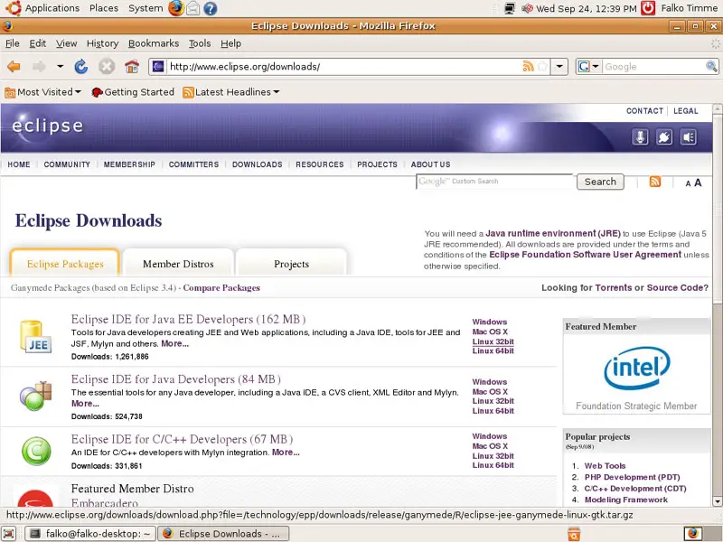Select the Eclipse Packages tab
This screenshot has height=542, width=723.
tap(65, 264)
